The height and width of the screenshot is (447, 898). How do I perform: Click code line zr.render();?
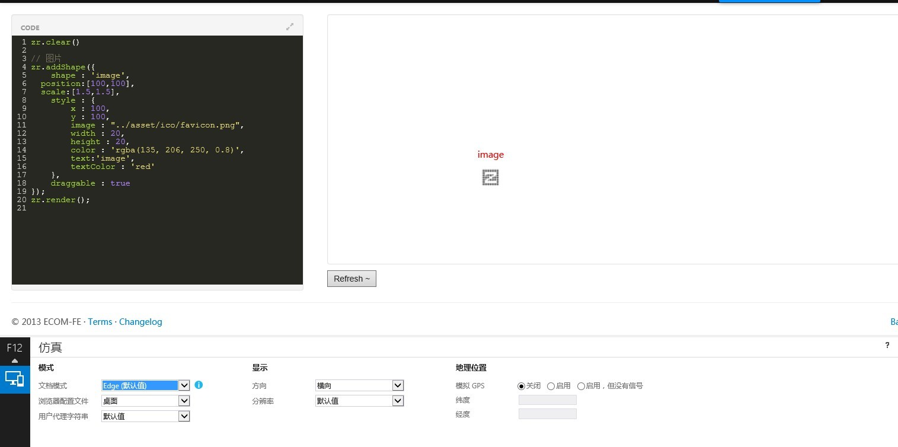point(60,200)
